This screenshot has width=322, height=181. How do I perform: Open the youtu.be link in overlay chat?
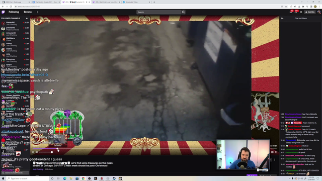(x=24, y=75)
